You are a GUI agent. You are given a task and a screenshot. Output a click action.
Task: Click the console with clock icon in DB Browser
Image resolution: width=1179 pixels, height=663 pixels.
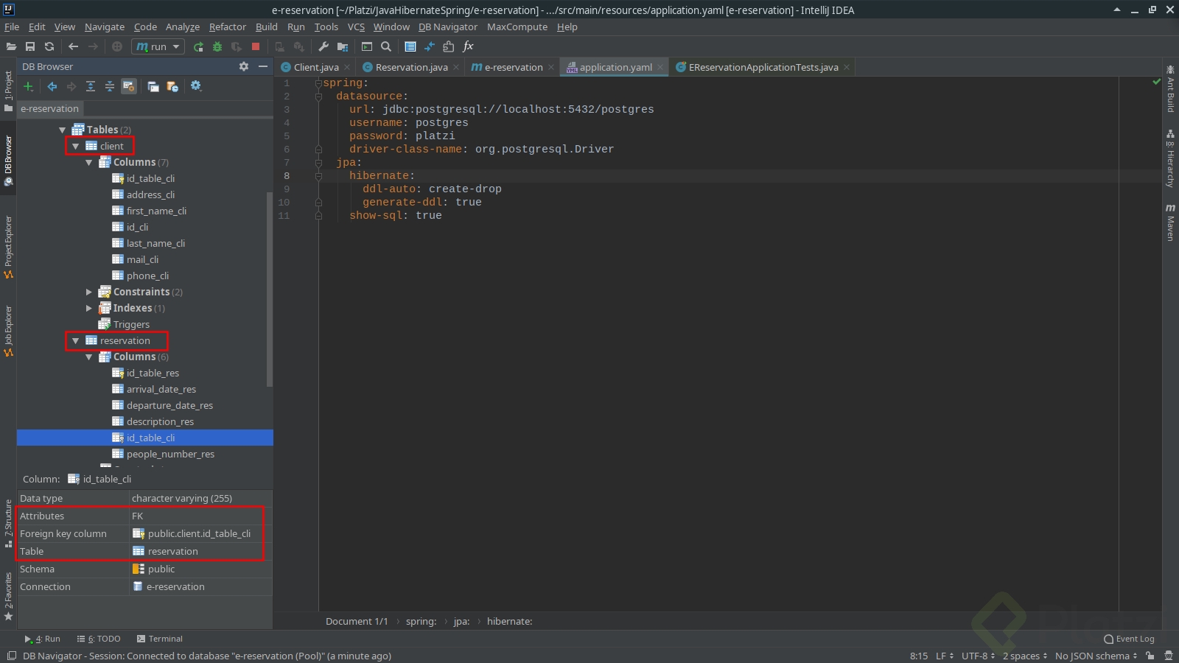pos(172,86)
